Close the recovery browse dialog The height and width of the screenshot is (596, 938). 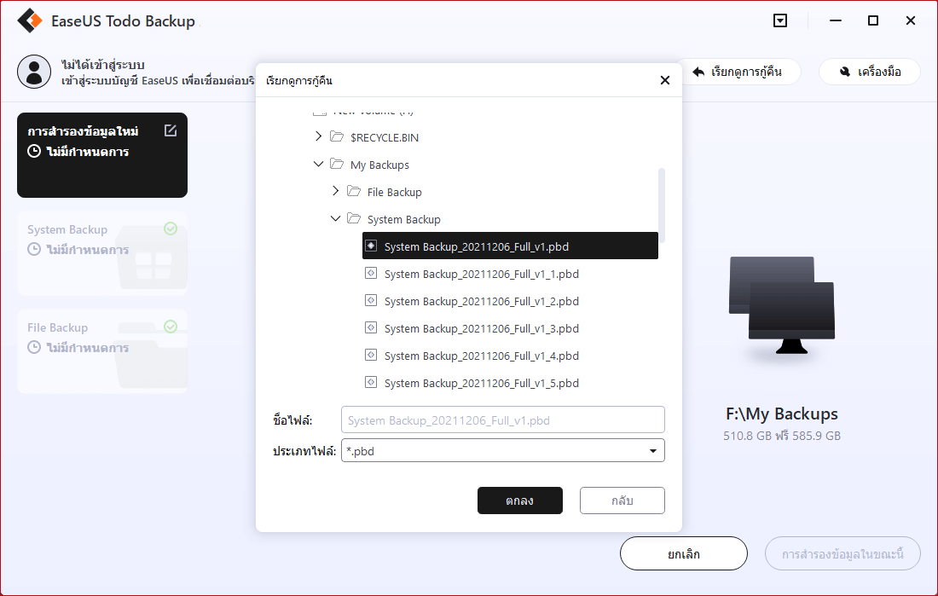(664, 80)
